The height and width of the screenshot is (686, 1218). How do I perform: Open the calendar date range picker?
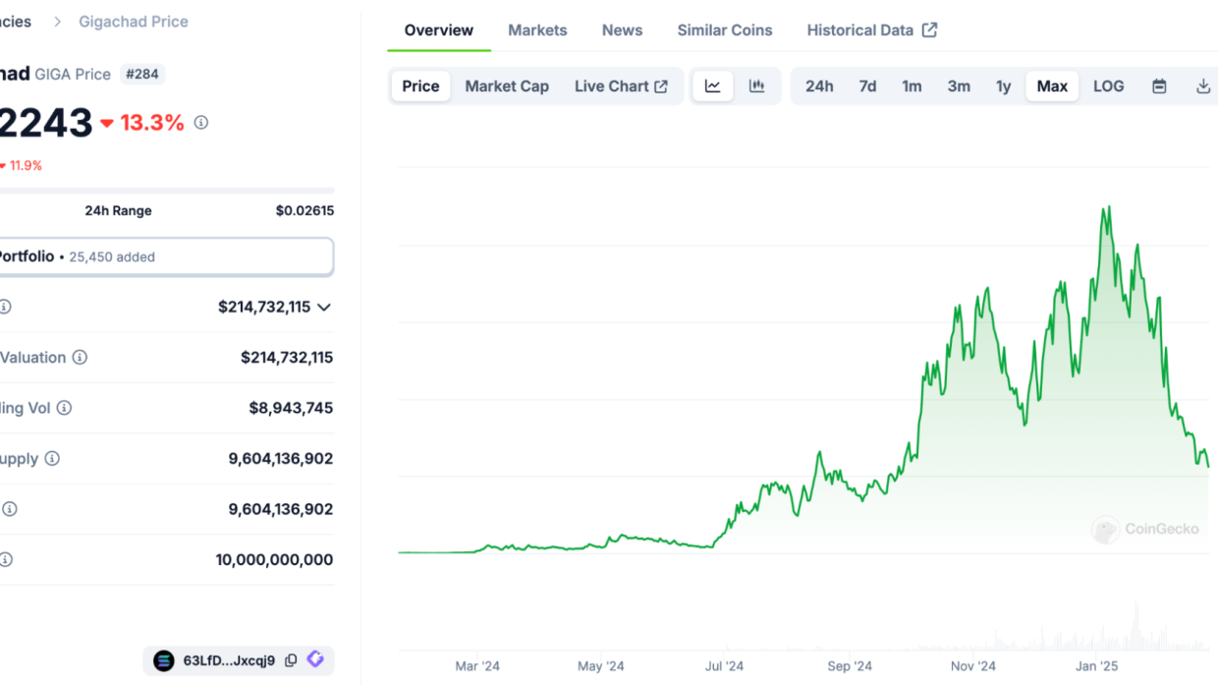pos(1159,86)
